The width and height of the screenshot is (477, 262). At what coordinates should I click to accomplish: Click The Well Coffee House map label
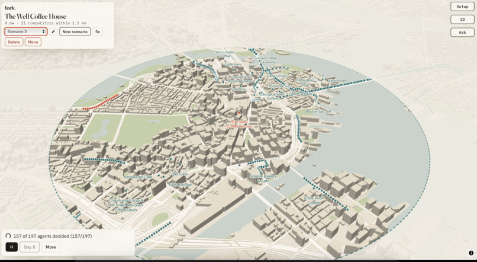tap(239, 124)
